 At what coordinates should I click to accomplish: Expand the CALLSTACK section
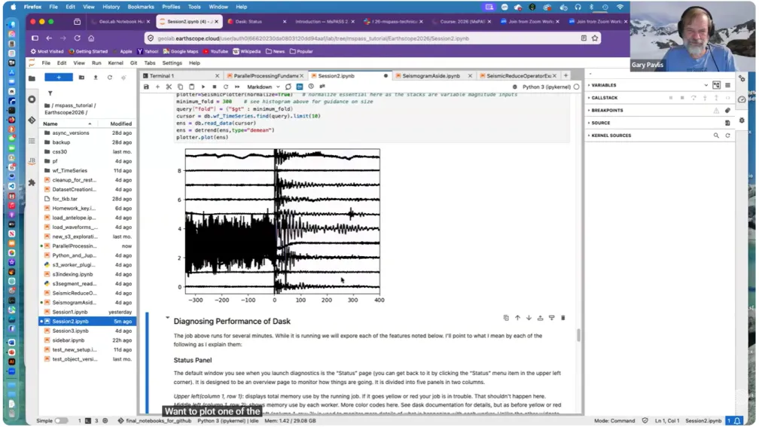[603, 98]
